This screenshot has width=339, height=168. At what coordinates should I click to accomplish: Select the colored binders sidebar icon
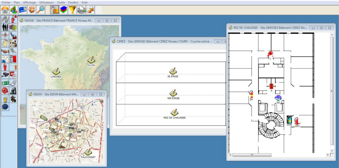13,27
